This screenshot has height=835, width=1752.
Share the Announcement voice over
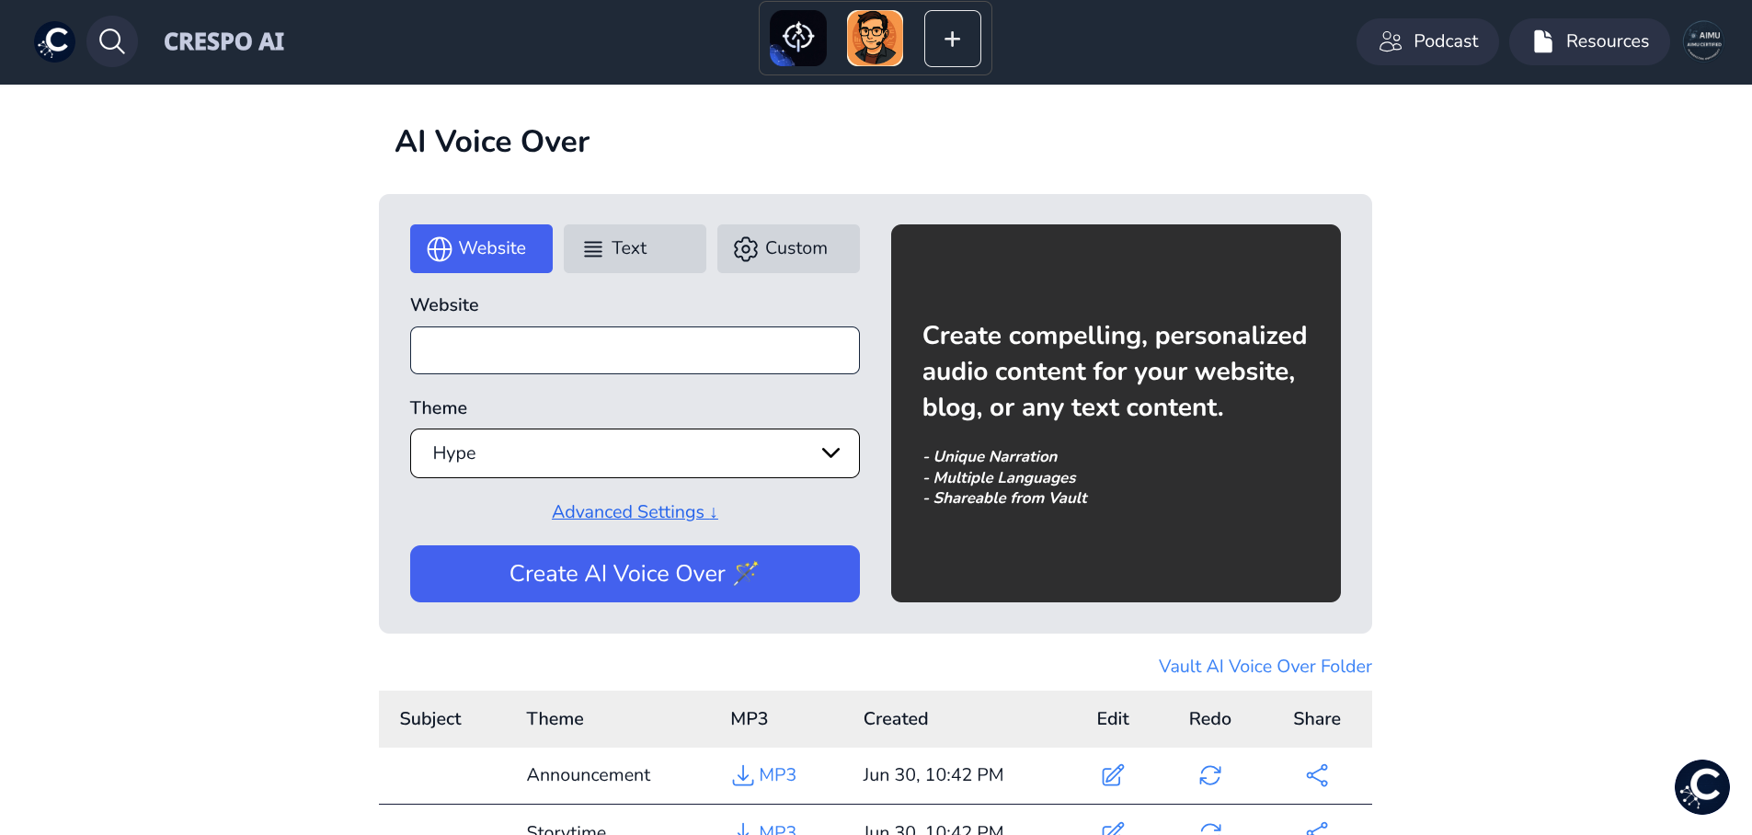[x=1317, y=775]
